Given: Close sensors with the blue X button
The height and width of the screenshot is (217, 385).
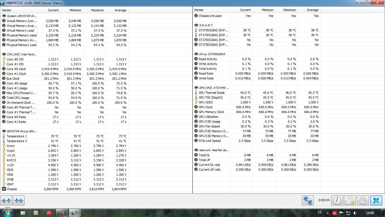Looking at the screenshot, I should point(376,201).
